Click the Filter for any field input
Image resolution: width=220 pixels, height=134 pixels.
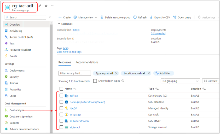click(x=75, y=73)
